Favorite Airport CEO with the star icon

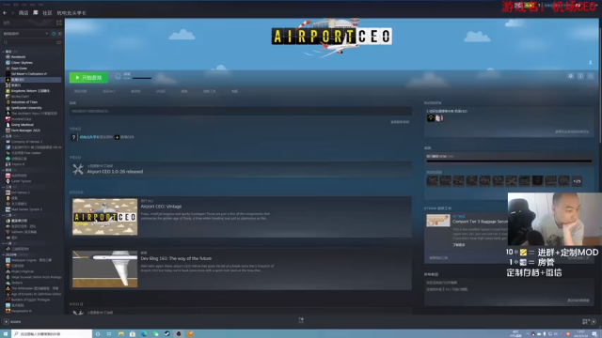coord(591,76)
